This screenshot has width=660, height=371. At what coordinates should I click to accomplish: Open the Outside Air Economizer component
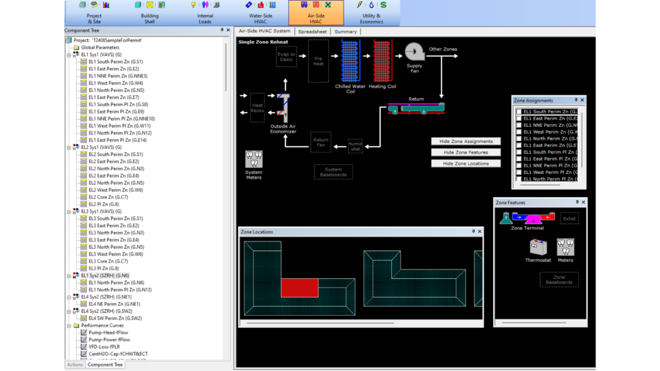tap(284, 110)
